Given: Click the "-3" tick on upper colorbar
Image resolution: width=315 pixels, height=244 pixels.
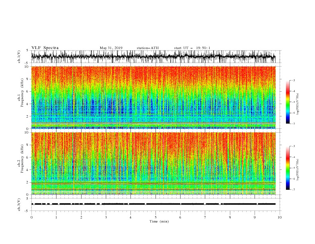Looking at the screenshot, I should pos(293,80).
